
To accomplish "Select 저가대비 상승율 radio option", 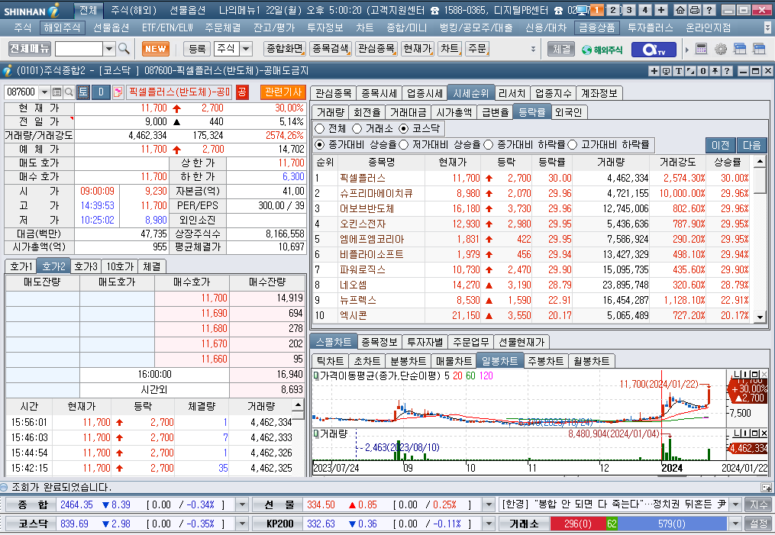I will click(404, 145).
